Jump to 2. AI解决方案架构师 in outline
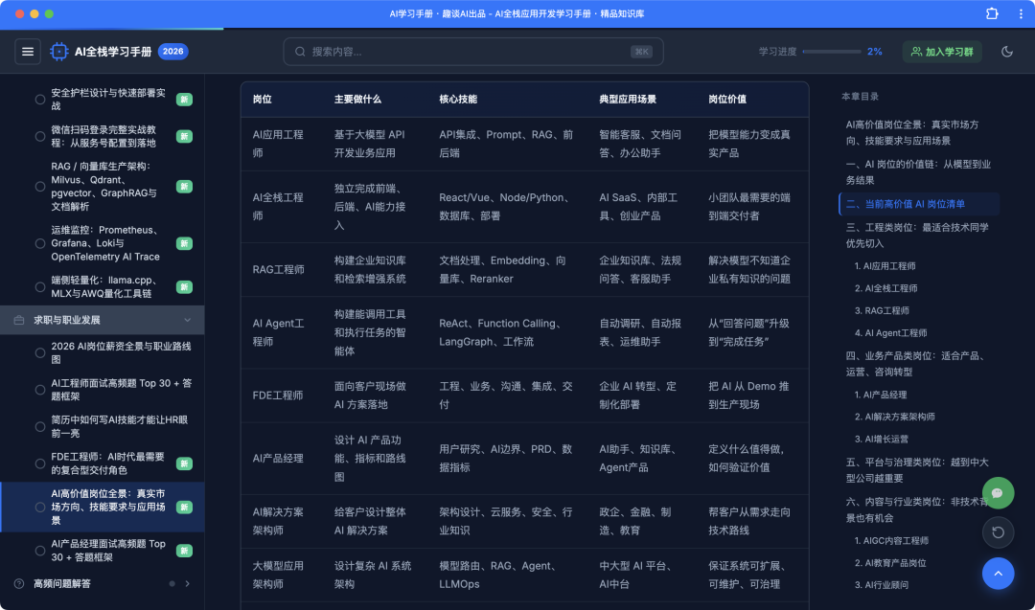This screenshot has width=1035, height=610. (x=894, y=417)
